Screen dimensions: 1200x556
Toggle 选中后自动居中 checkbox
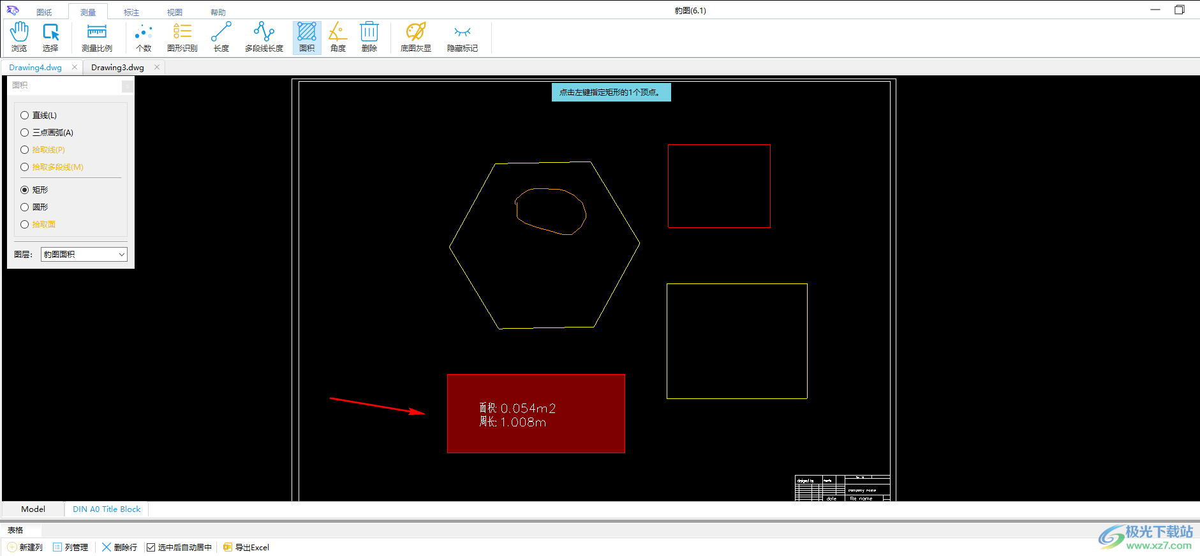(x=151, y=547)
